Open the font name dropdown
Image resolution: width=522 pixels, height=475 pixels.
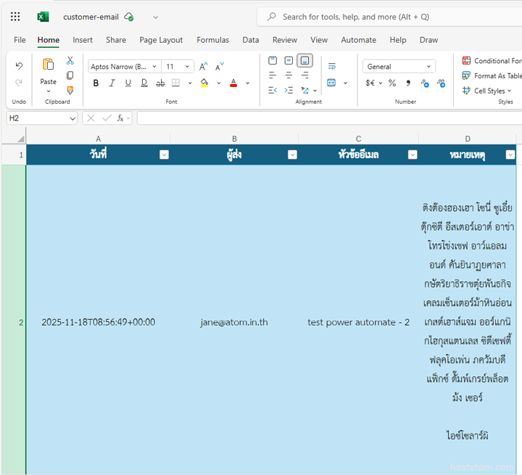click(123, 67)
